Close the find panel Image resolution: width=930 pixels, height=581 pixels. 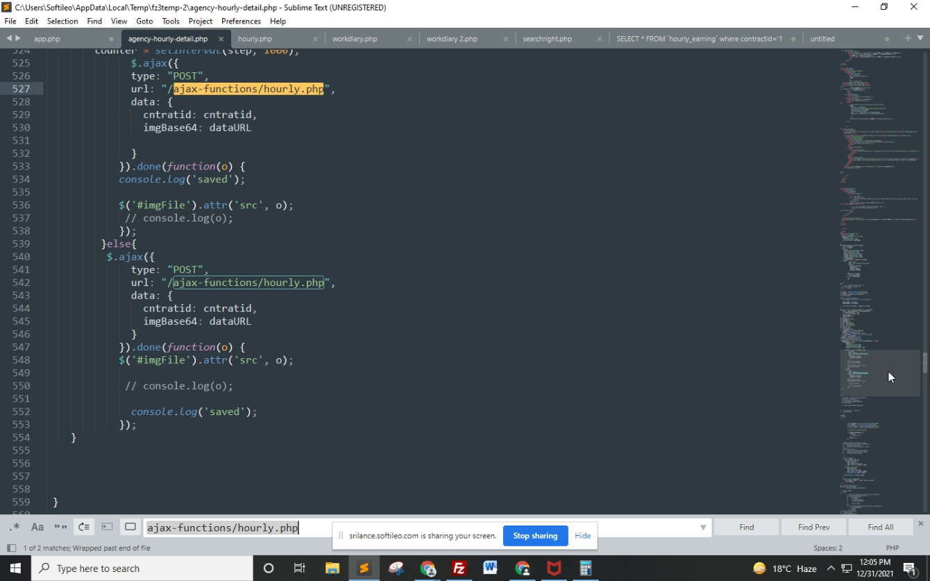(921, 523)
